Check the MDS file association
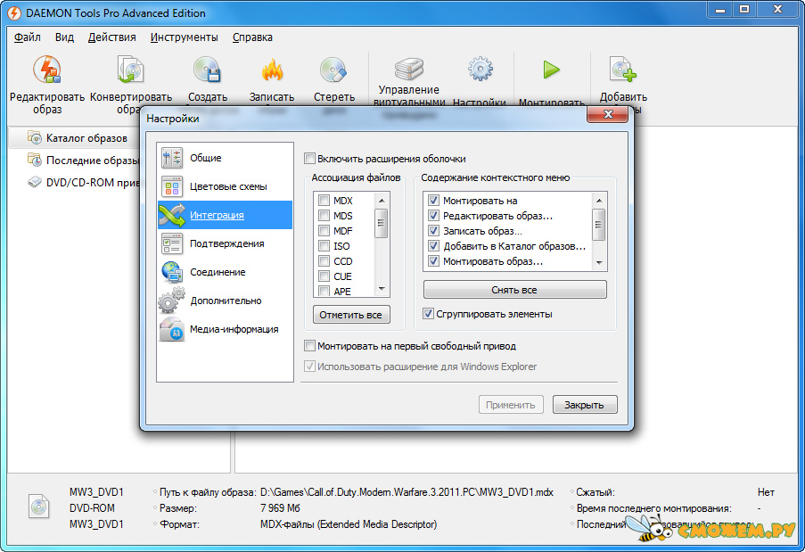Image resolution: width=805 pixels, height=552 pixels. pyautogui.click(x=324, y=215)
